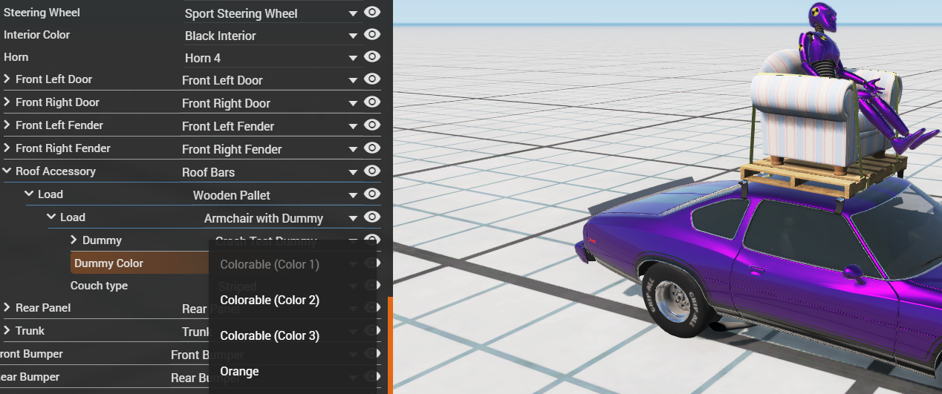The width and height of the screenshot is (942, 394).
Task: Toggle visibility of Front Right Door
Action: click(372, 102)
